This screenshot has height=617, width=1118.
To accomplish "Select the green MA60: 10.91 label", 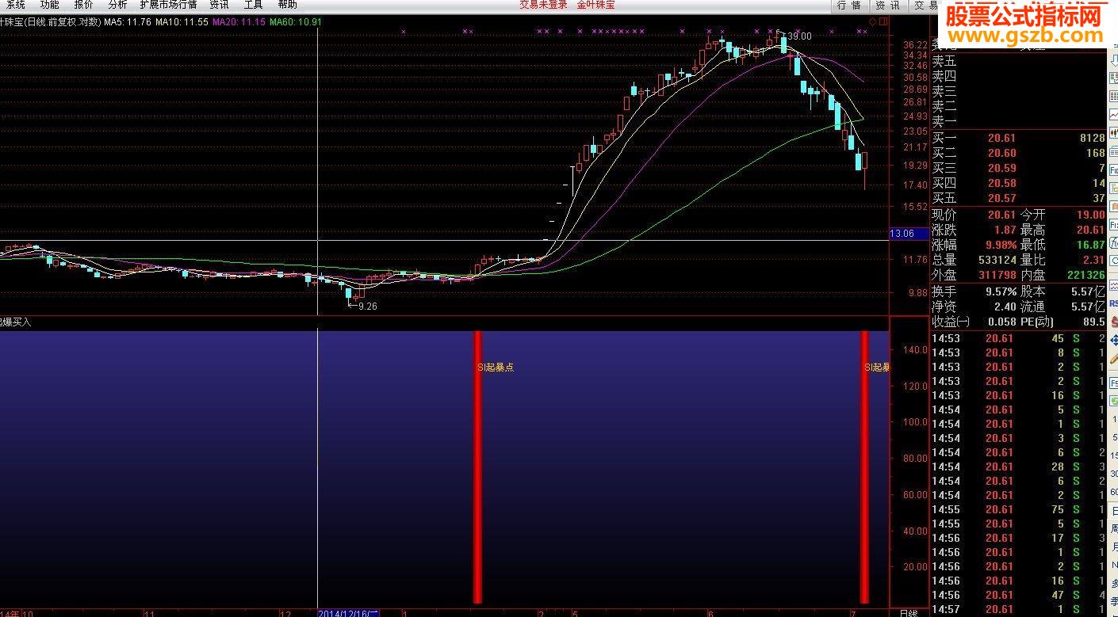I will coord(296,22).
